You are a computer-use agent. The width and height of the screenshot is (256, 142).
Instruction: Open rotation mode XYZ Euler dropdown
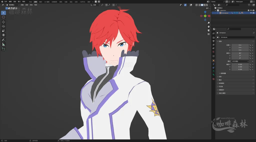tap(240, 61)
